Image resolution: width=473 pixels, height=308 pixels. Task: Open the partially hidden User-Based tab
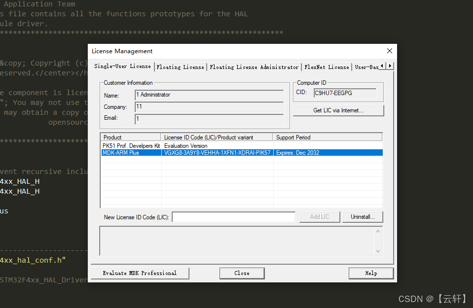pos(366,67)
